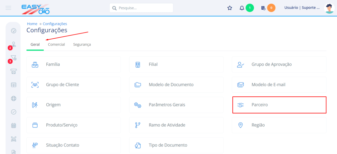
Task: Open the sales funnel icon with badge 3
Action: (x=14, y=58)
